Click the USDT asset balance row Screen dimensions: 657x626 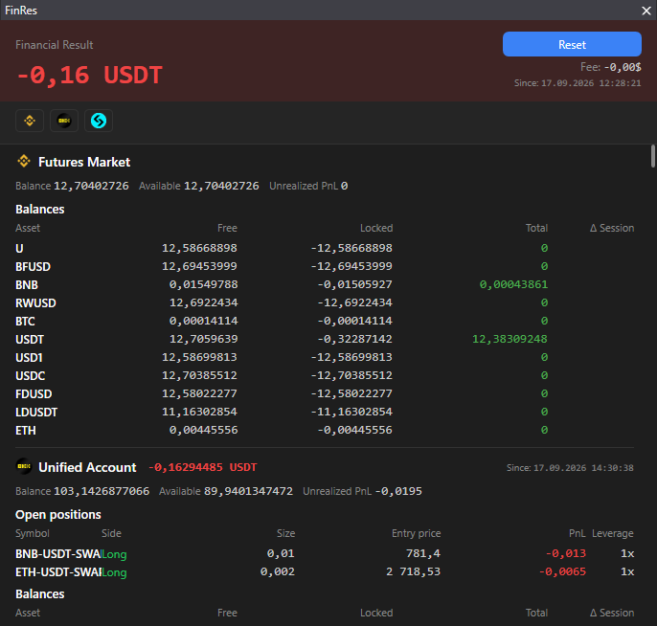[x=325, y=339]
